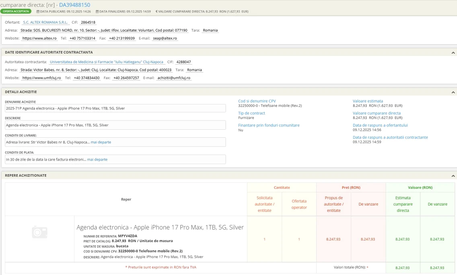Click authority fax +40 264597257

click(x=126, y=78)
